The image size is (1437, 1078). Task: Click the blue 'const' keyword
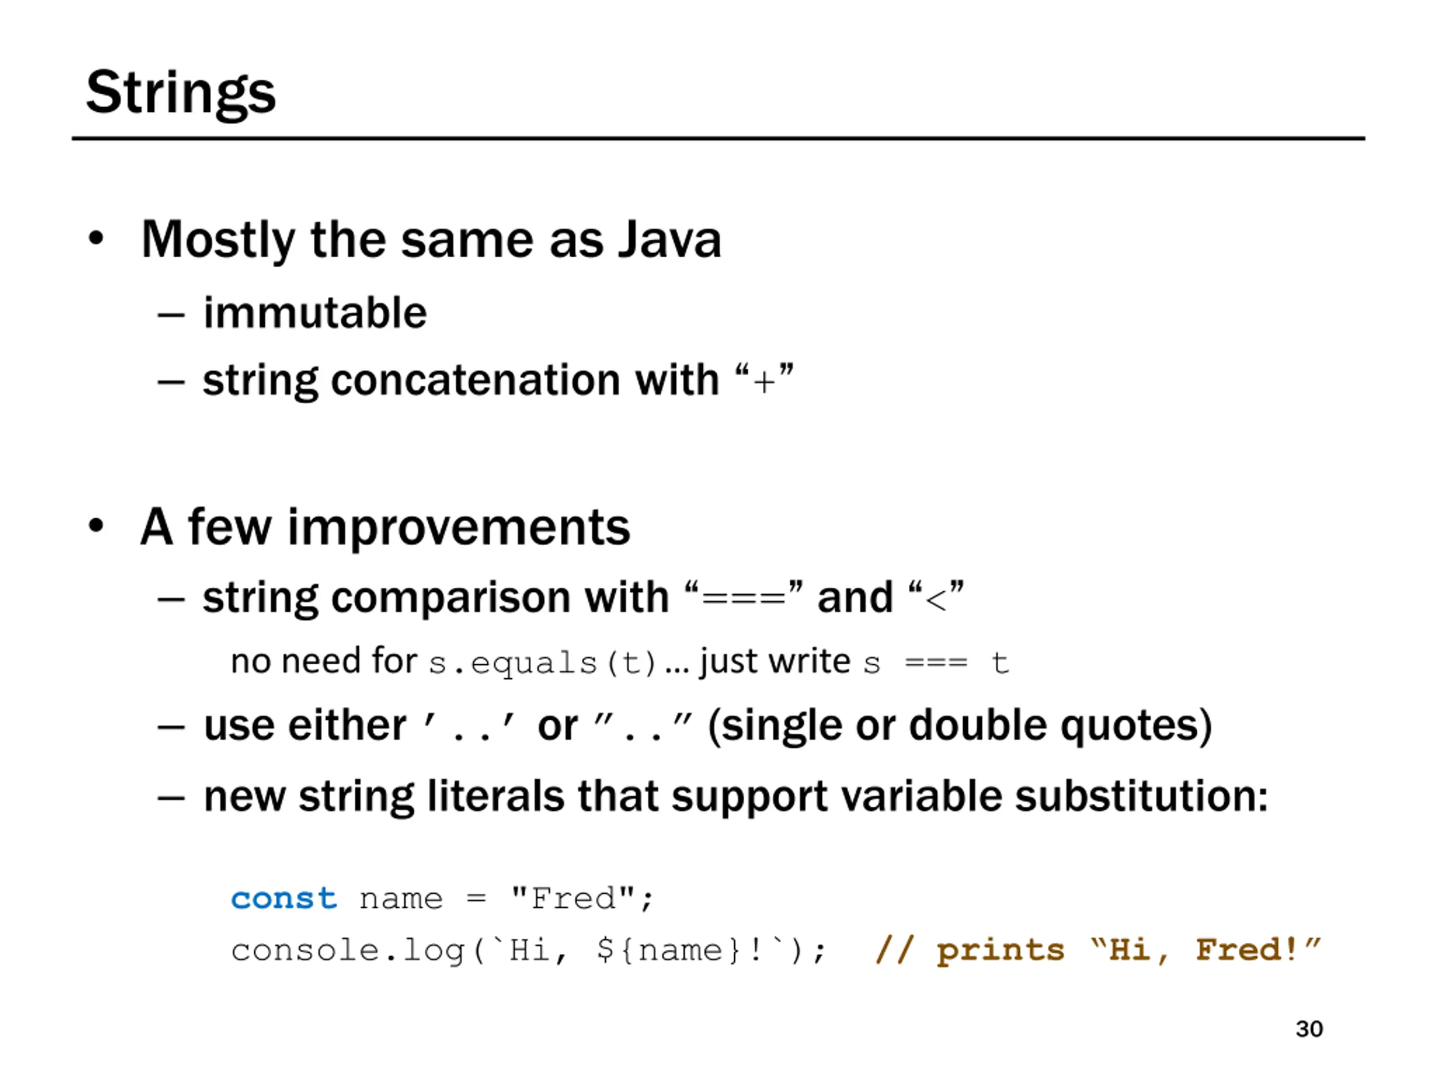pos(284,899)
